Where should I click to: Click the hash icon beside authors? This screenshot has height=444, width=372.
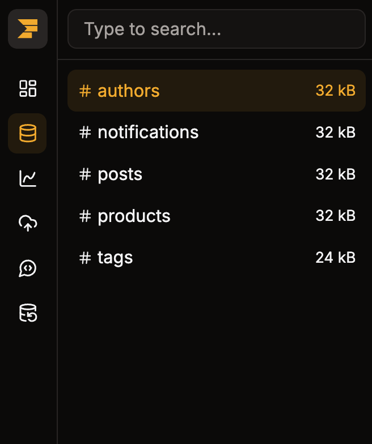(85, 91)
